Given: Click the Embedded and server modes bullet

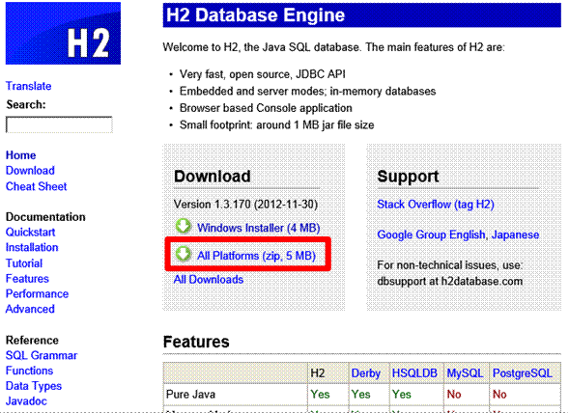Looking at the screenshot, I should click(x=308, y=91).
